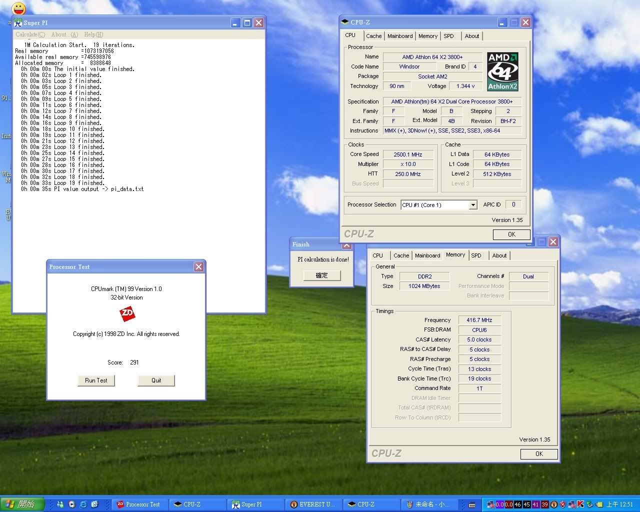Click the Package value Socket AM2

tap(432, 76)
